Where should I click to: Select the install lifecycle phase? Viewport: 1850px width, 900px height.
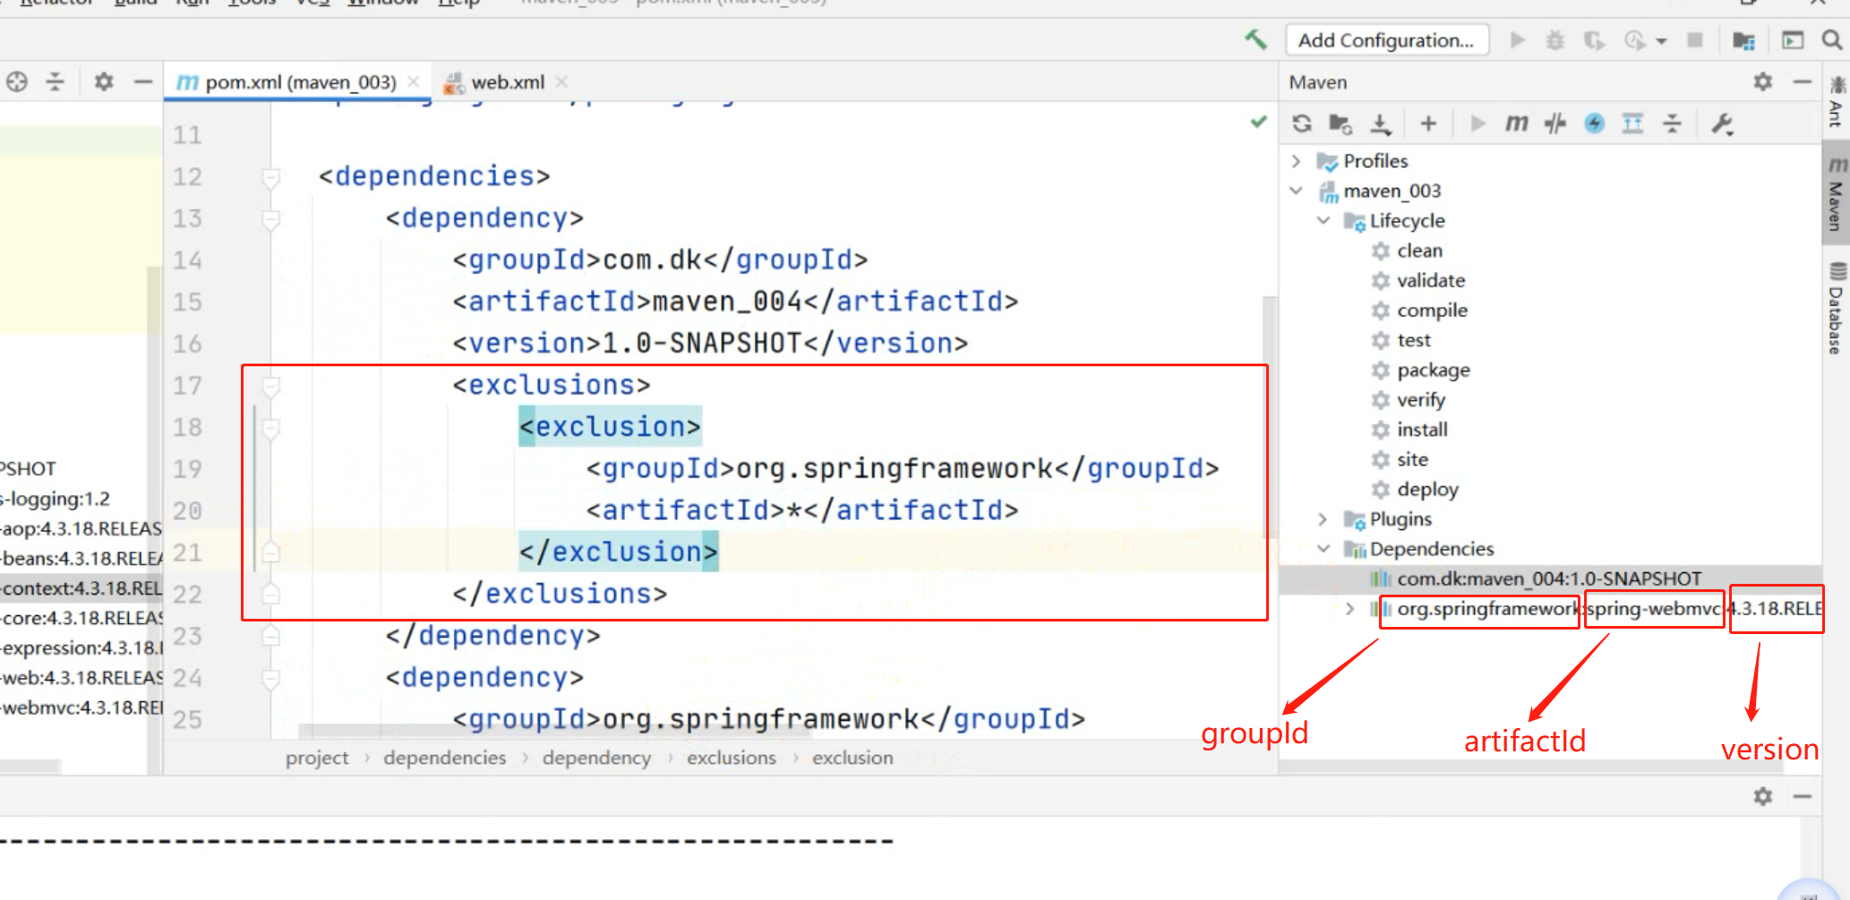(1421, 430)
